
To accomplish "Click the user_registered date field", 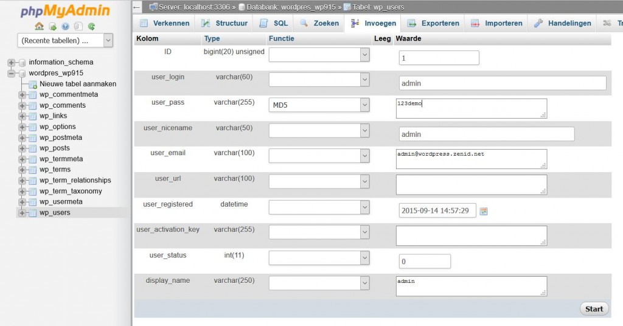I will point(437,210).
